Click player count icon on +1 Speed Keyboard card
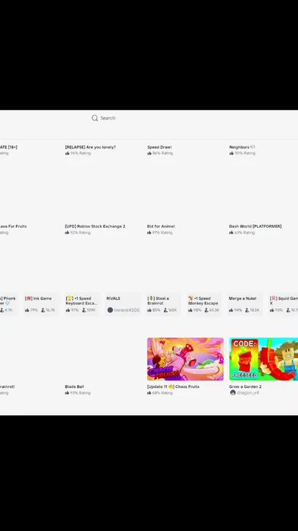The height and width of the screenshot is (531, 298). click(84, 310)
